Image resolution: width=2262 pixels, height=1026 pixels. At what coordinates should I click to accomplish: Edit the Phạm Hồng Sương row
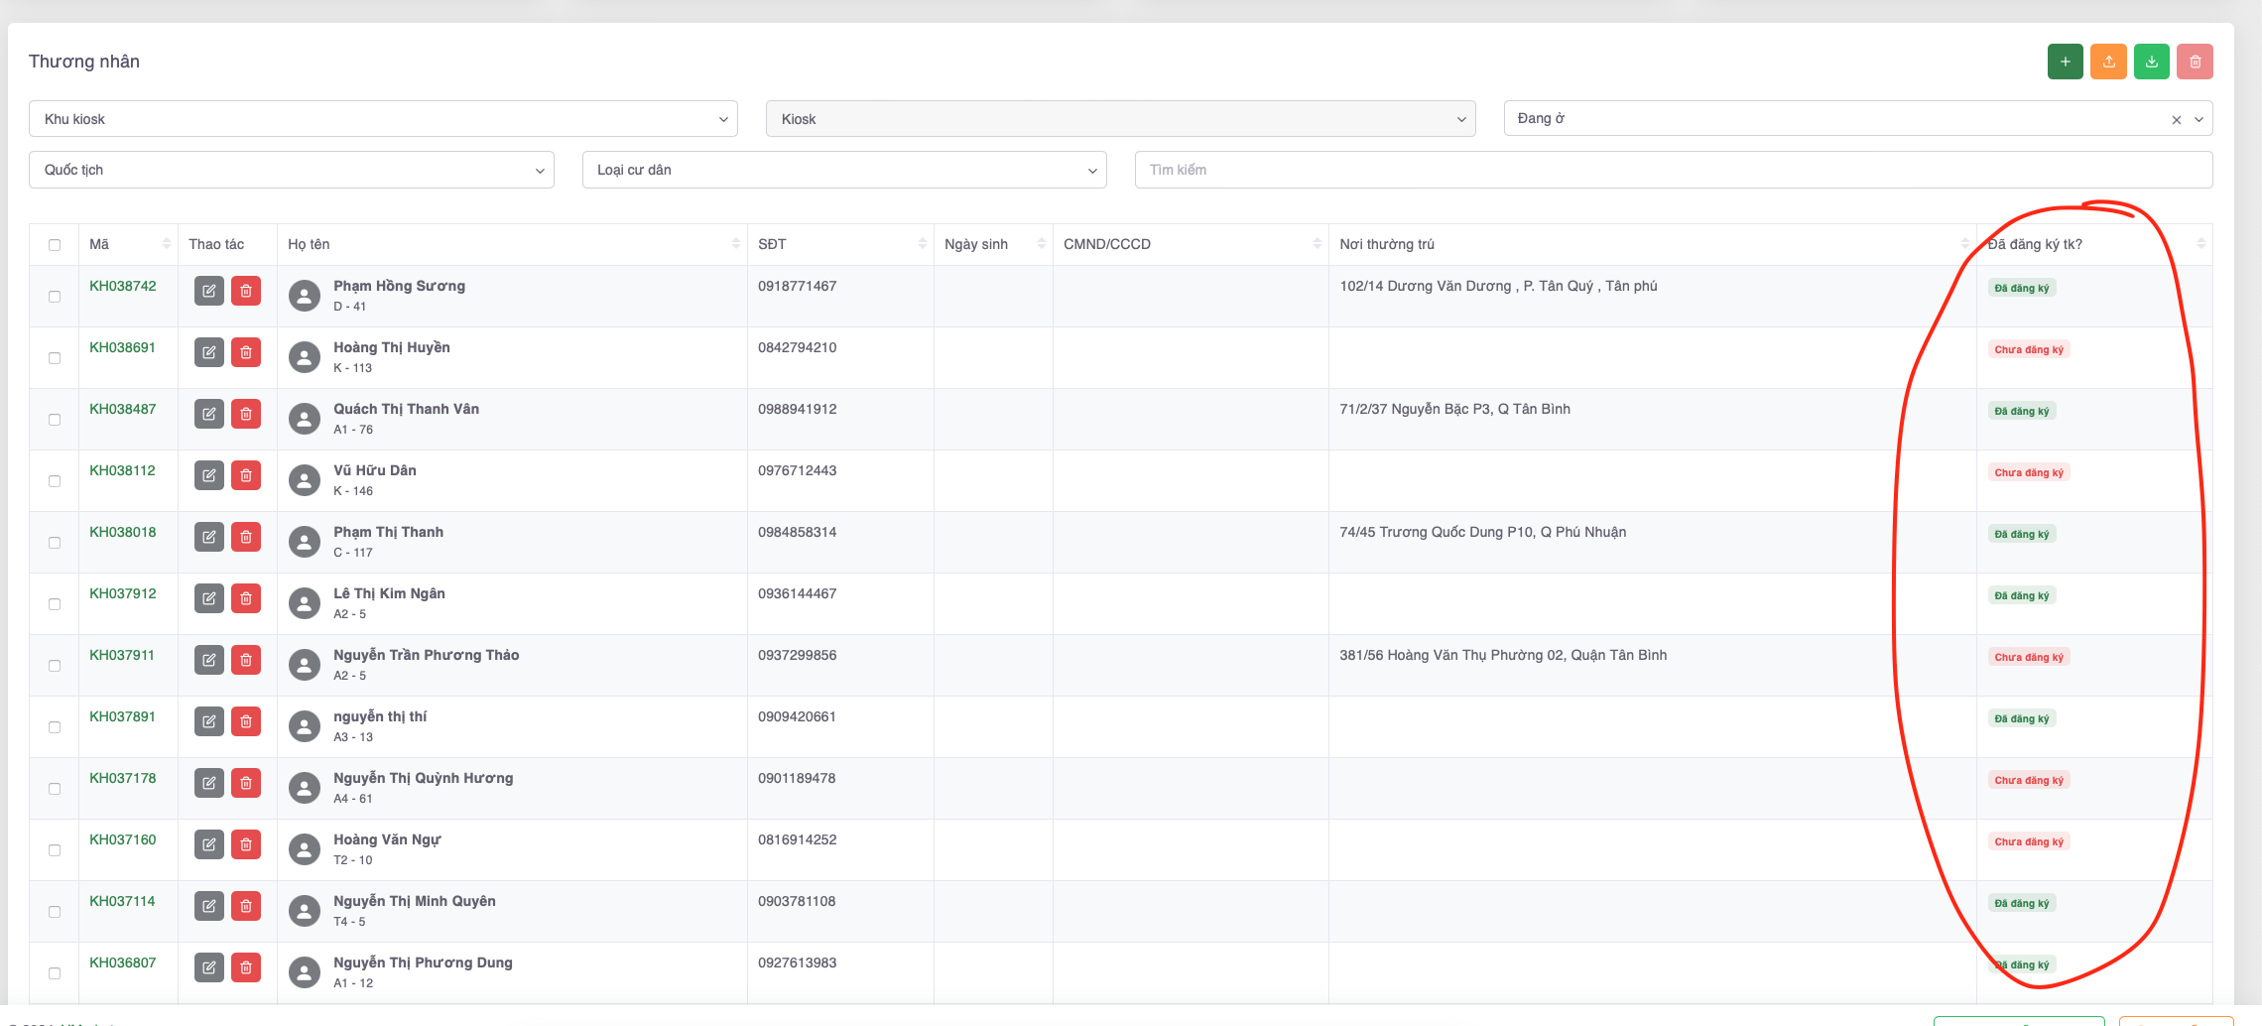(208, 291)
